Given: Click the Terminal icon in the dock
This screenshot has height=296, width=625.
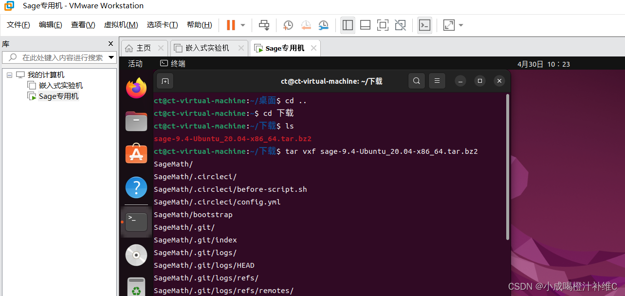Looking at the screenshot, I should (x=136, y=222).
